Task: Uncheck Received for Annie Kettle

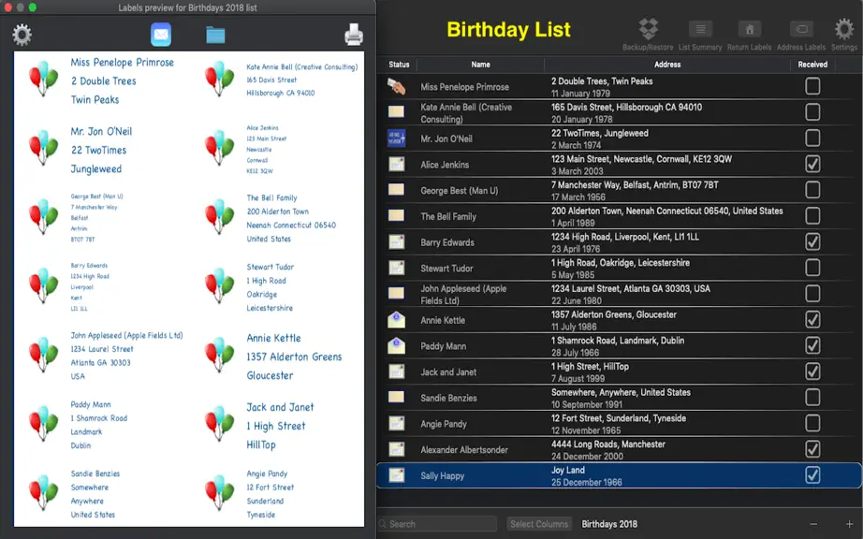Action: pos(812,319)
